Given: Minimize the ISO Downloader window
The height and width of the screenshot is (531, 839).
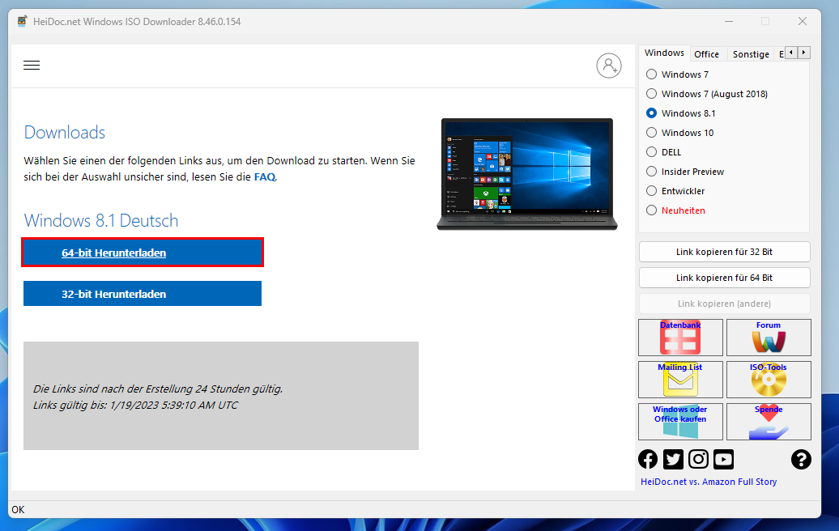Looking at the screenshot, I should [x=729, y=21].
